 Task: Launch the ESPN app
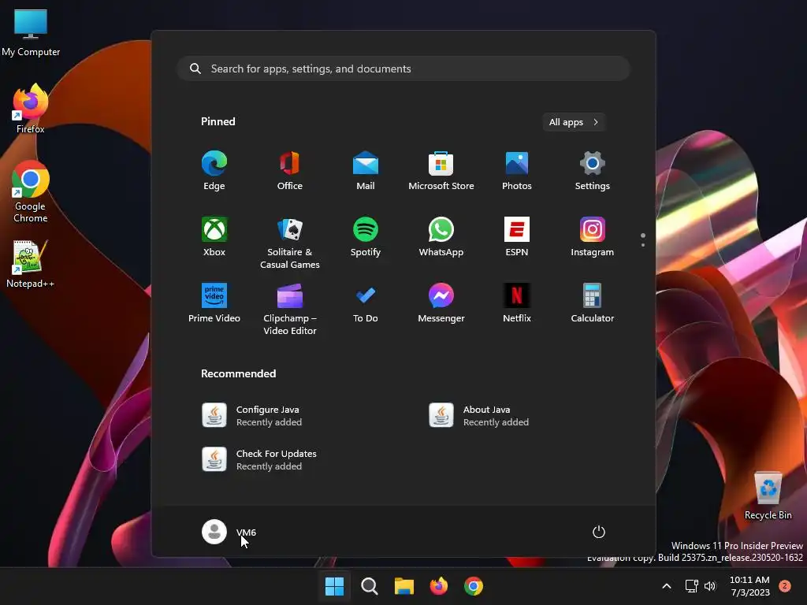coord(517,236)
